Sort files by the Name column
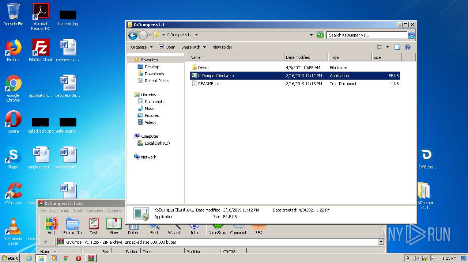This screenshot has width=468, height=263. tap(234, 57)
